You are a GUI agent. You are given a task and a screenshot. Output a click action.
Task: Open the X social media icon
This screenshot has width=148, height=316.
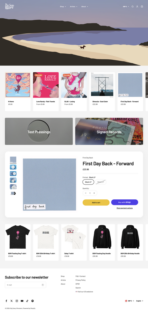pos(11,301)
